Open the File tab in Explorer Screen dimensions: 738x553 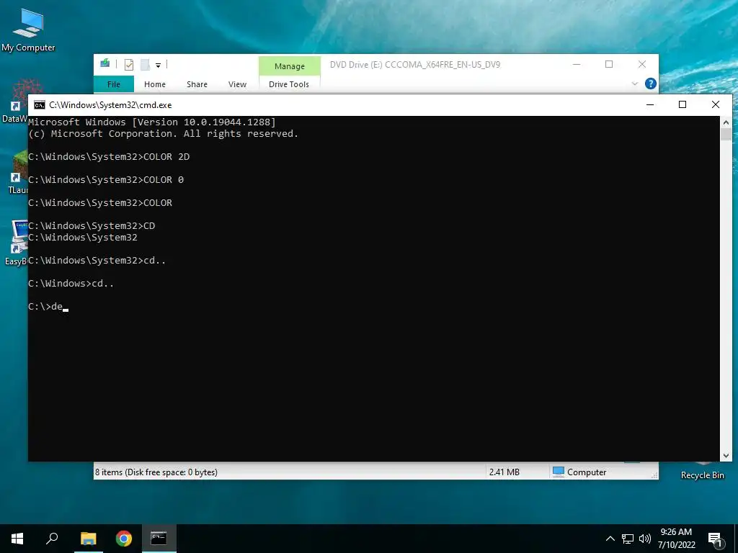click(113, 84)
